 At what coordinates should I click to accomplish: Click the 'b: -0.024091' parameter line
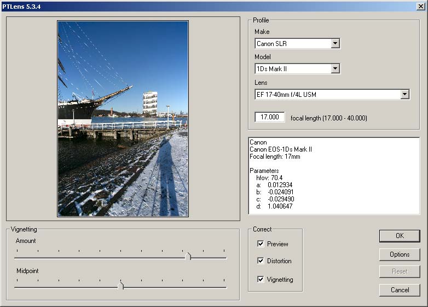[275, 192]
